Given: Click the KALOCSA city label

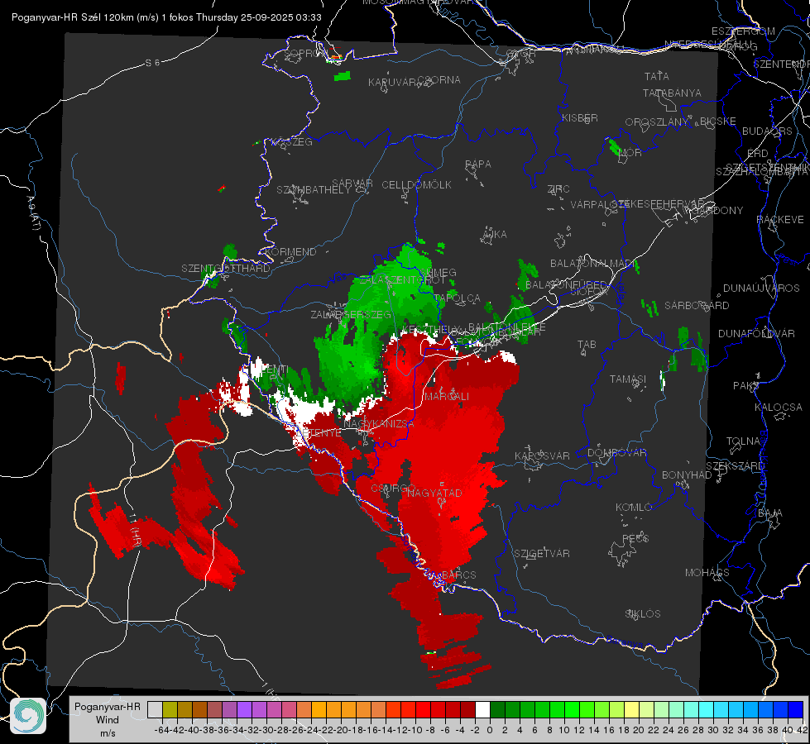Looking at the screenshot, I should pos(778,408).
